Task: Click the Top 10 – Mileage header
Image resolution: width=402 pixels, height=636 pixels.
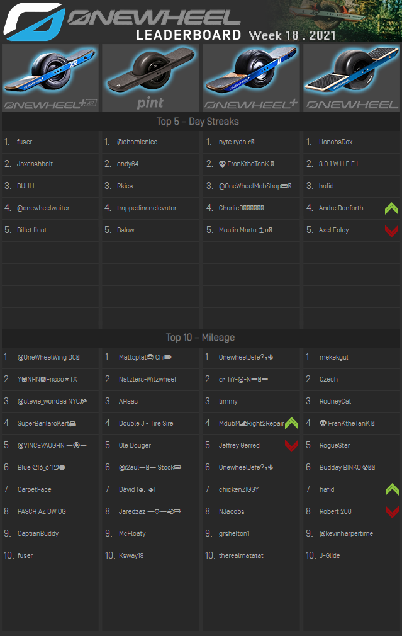Action: coord(198,338)
